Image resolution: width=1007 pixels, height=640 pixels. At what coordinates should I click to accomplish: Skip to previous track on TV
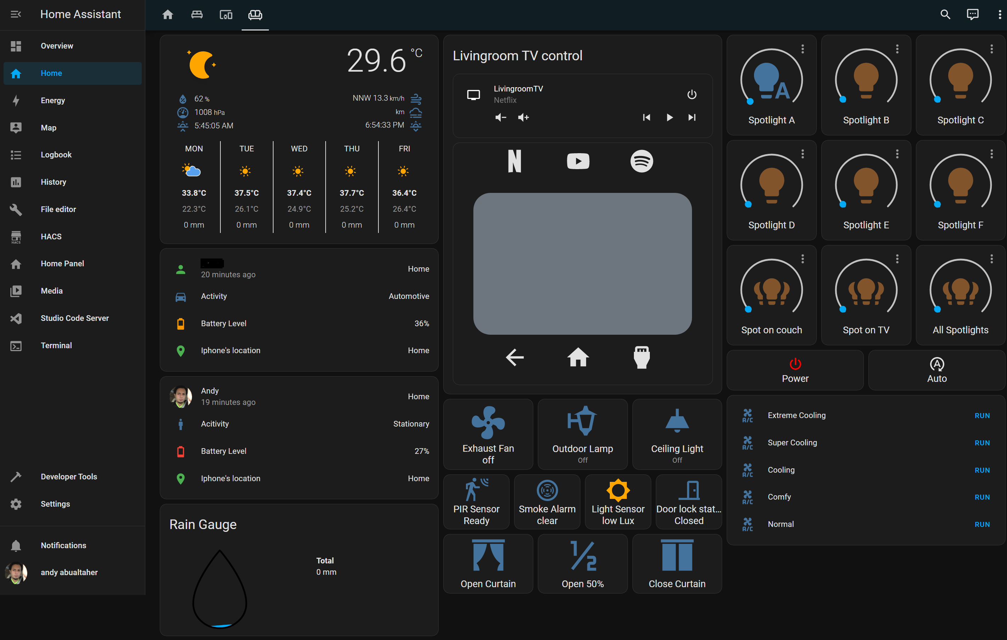(647, 118)
